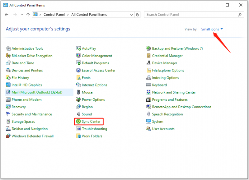
Task: Click the Sound speaker icon
Action: tap(78, 114)
